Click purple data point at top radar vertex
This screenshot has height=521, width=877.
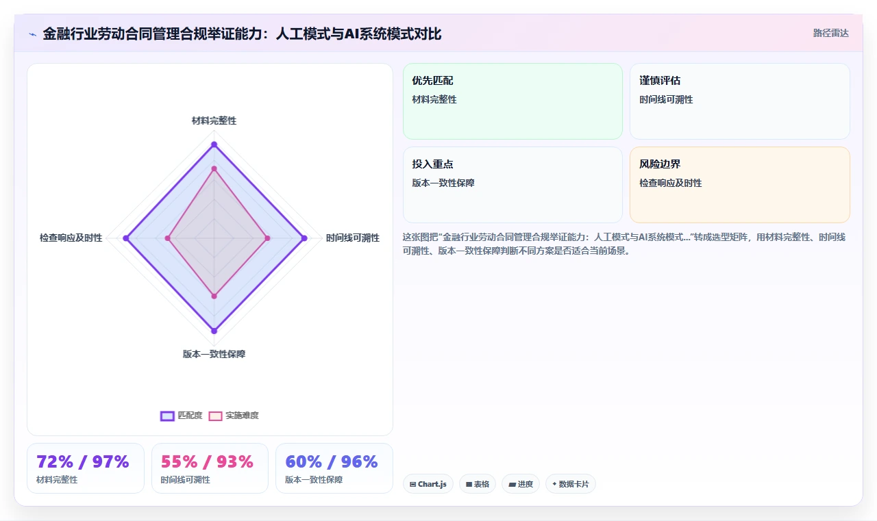(x=214, y=144)
